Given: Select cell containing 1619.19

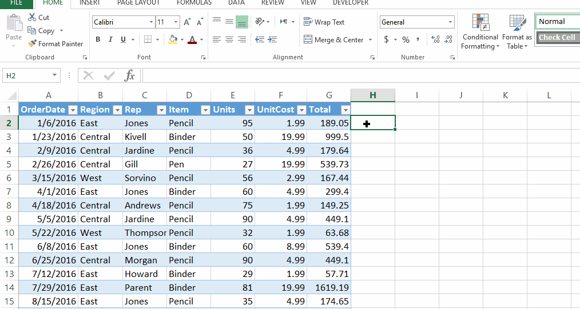Looking at the screenshot, I should 329,288.
